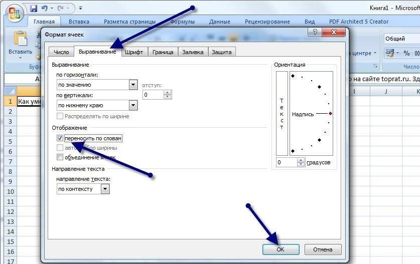Open the Данные ribbon tab

pos(220,22)
